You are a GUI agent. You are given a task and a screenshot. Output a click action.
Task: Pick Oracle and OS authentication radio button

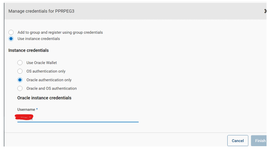[20, 88]
